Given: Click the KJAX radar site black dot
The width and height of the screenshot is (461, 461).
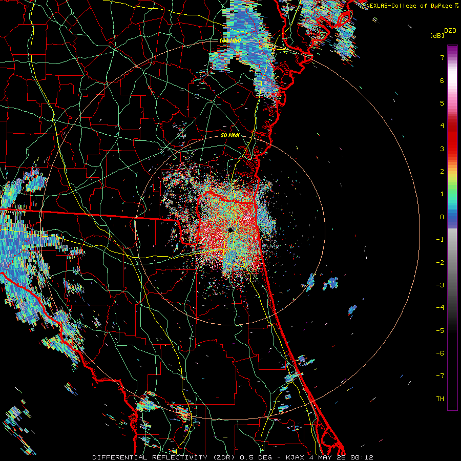Looking at the screenshot, I should coord(231,229).
